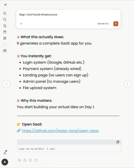Open the github.com/wasp-lang/open-saas link

point(60,131)
